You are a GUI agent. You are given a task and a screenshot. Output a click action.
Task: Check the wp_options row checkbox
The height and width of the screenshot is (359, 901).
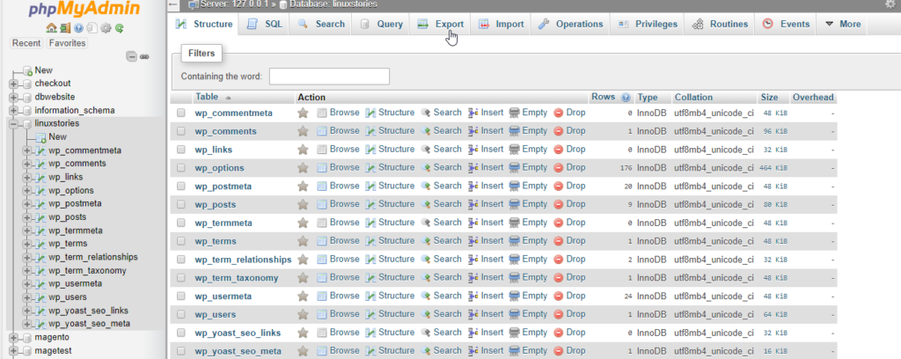(x=181, y=168)
